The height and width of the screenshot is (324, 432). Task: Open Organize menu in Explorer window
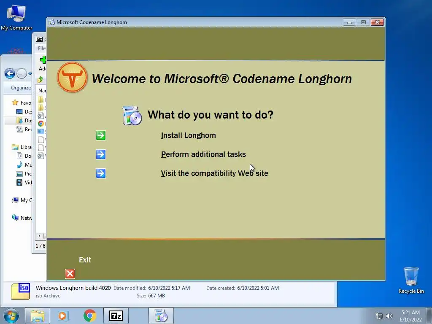pos(21,88)
